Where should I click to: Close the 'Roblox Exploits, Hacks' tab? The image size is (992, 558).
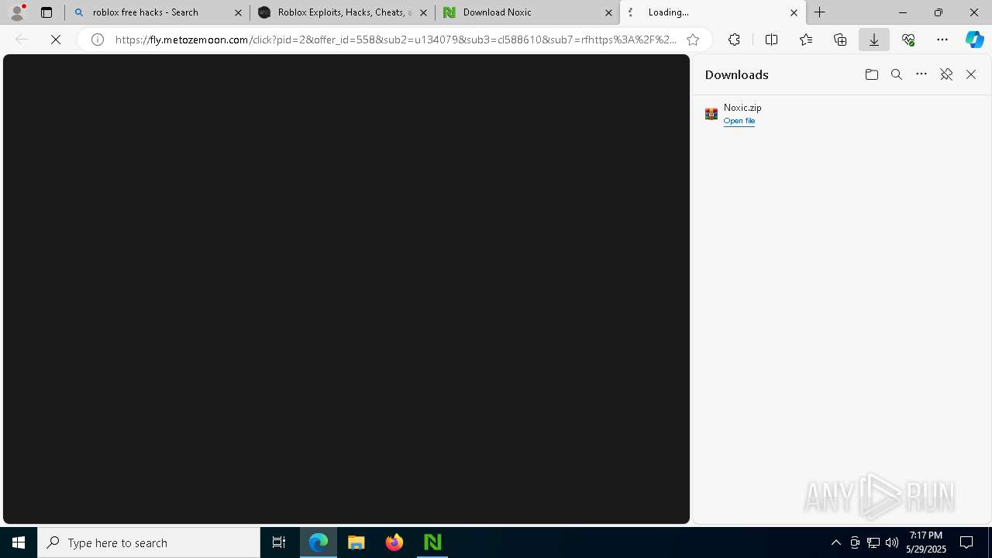(x=423, y=12)
